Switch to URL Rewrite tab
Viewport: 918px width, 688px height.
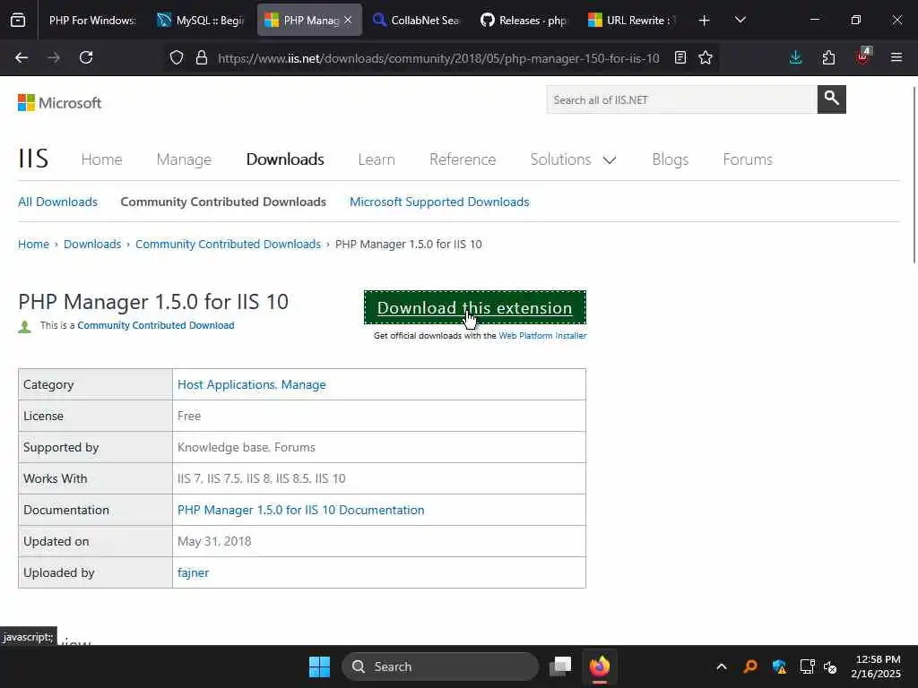(x=632, y=21)
